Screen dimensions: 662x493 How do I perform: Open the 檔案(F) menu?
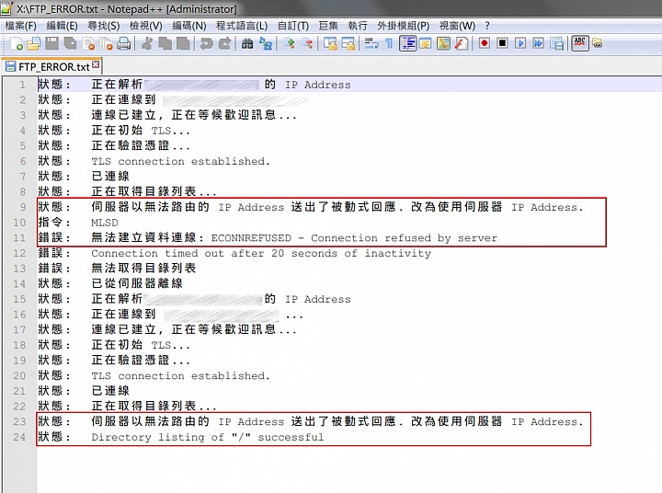(x=20, y=26)
